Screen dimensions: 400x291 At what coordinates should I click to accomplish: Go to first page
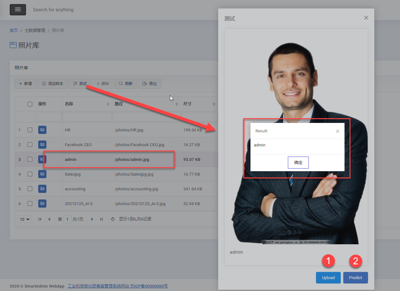click(x=40, y=219)
